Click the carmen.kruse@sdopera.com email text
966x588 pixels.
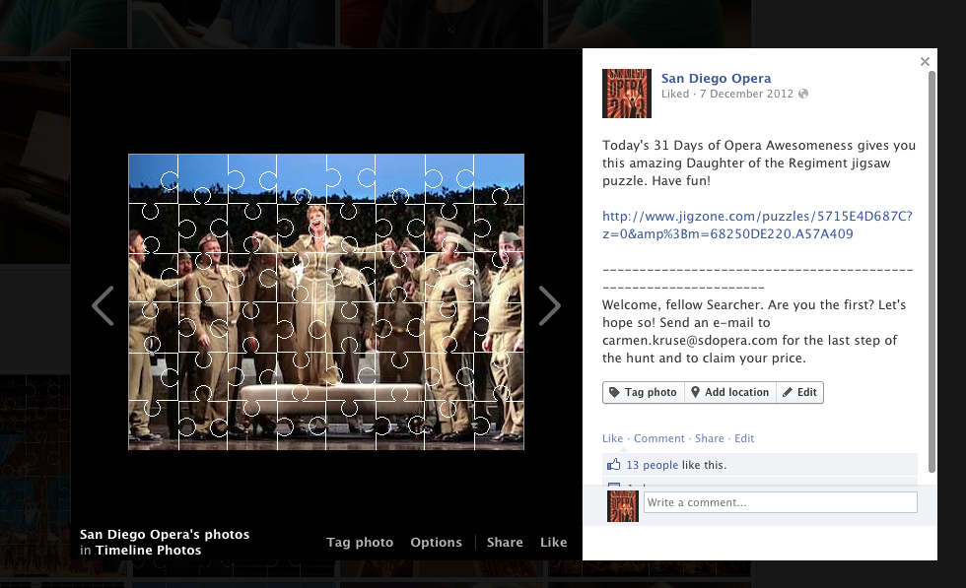click(689, 341)
